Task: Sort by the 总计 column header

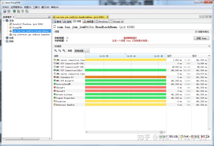Action: click(x=199, y=56)
